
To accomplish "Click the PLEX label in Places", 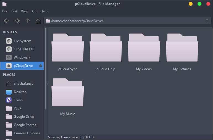I will point(17,108).
